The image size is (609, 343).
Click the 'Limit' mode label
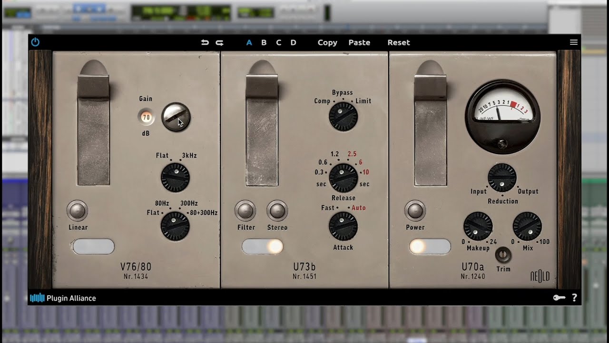click(x=363, y=101)
